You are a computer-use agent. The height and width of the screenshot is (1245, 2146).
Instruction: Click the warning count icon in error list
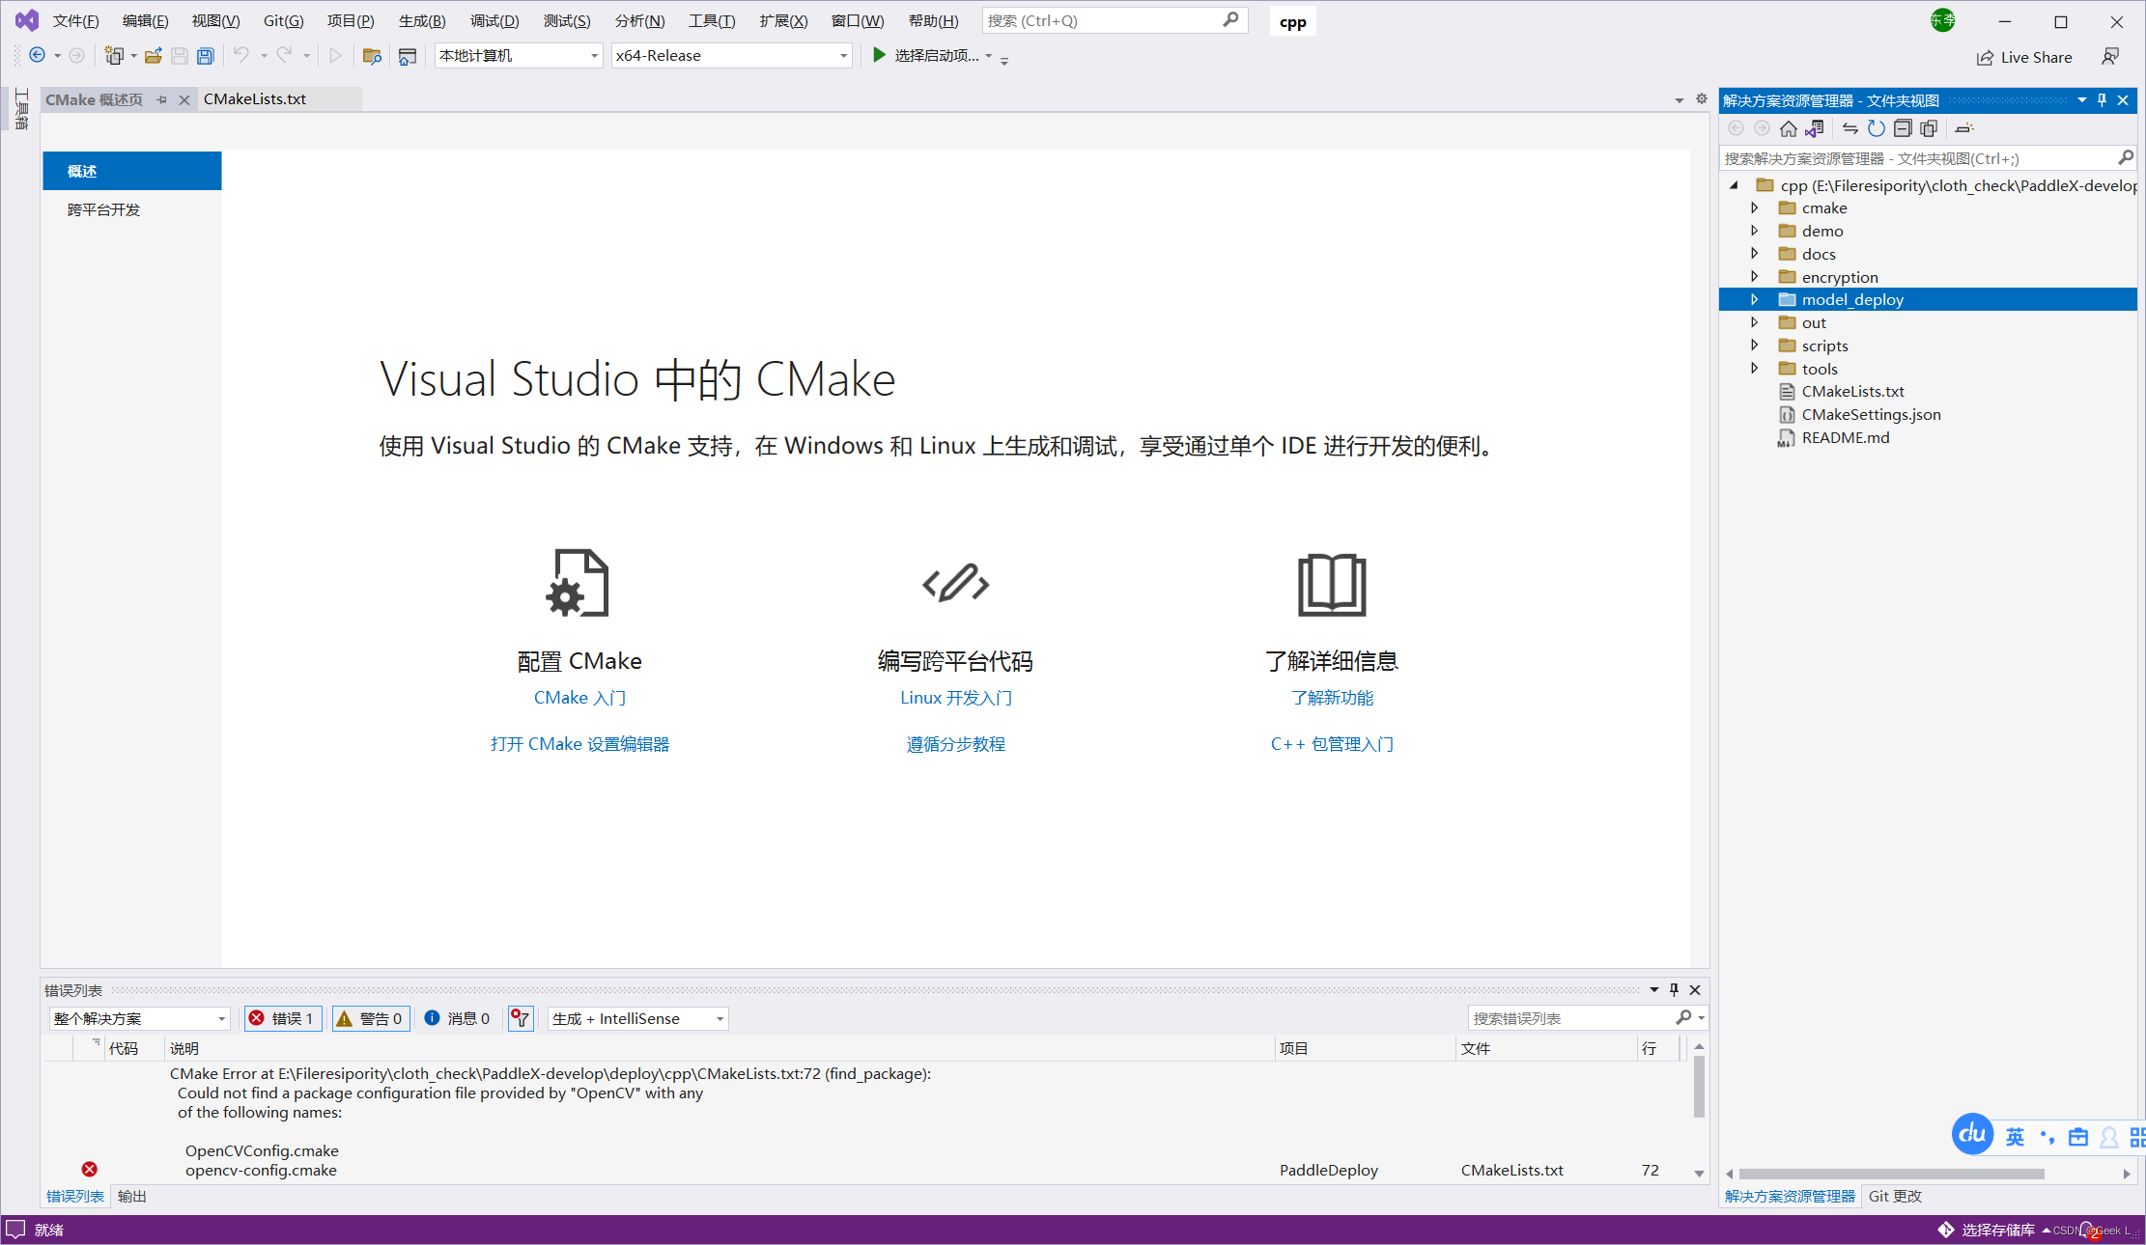[x=369, y=1018]
